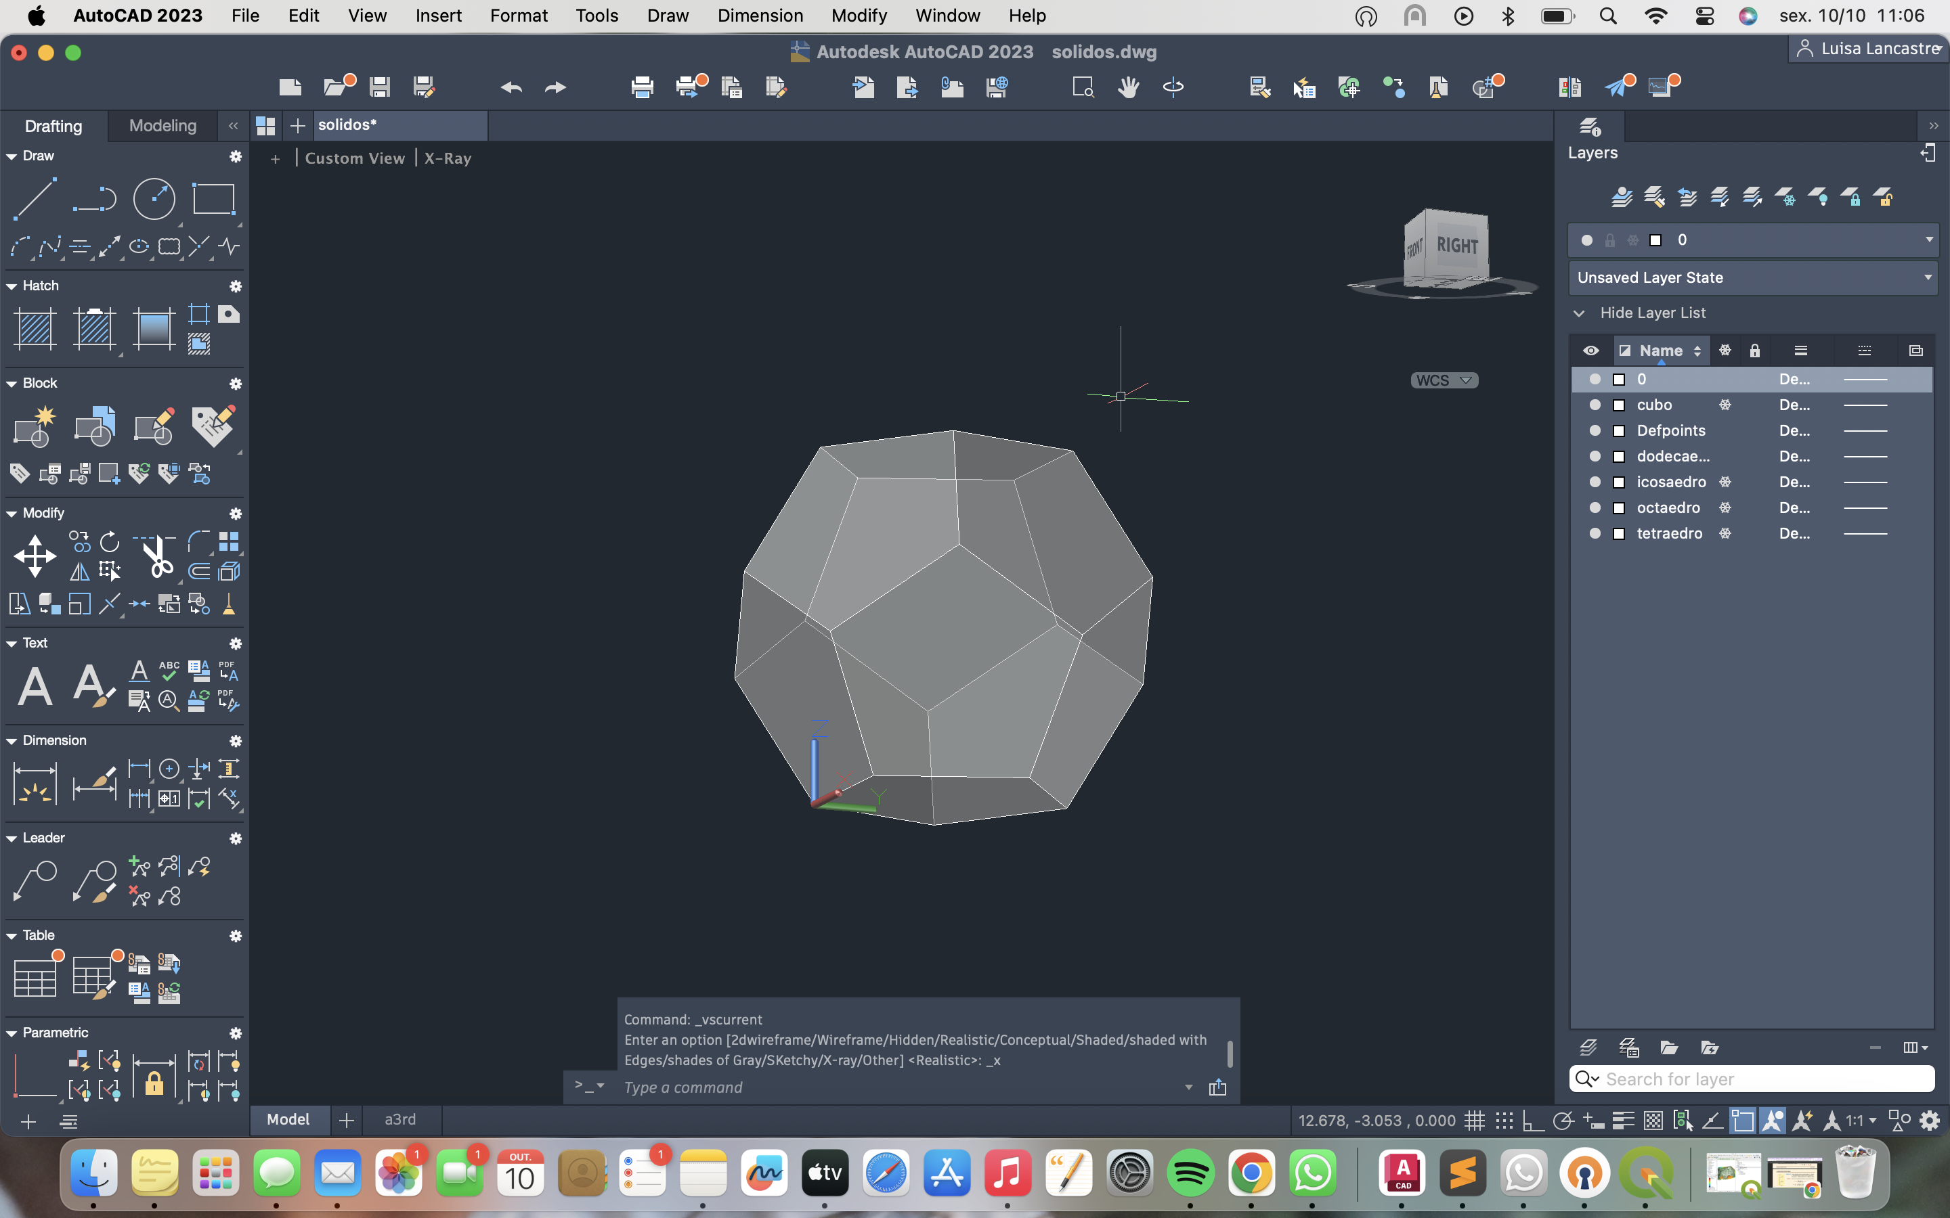Viewport: 1950px width, 1218px height.
Task: Click the Pan hand tool
Action: point(1128,87)
